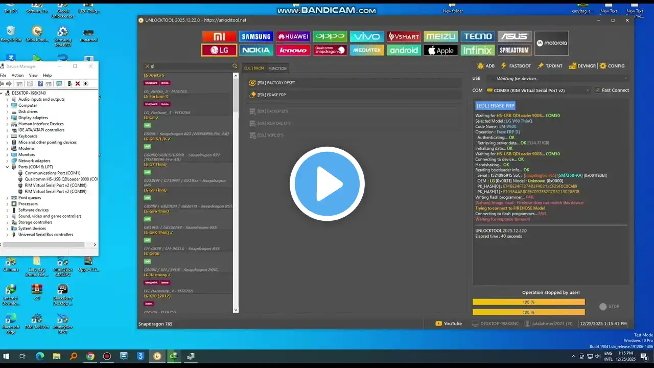Select the Spreadtrum brand logo
This screenshot has width=654, height=368.
514,50
